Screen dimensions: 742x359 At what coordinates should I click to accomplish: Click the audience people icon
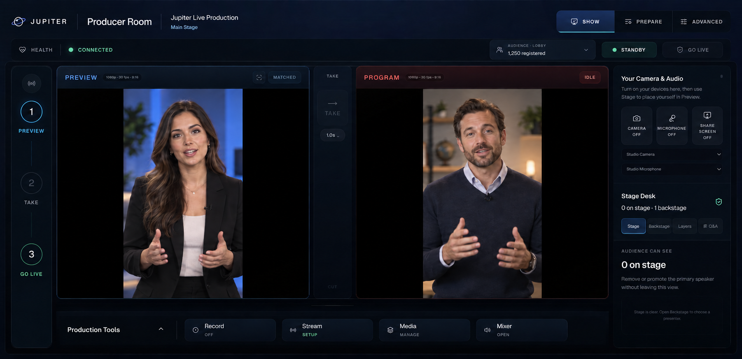(x=499, y=50)
